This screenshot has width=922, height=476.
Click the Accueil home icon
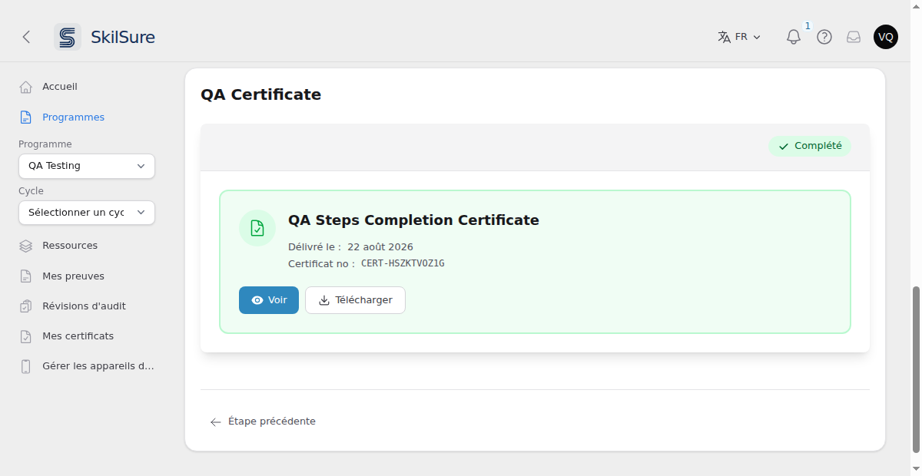[x=25, y=87]
